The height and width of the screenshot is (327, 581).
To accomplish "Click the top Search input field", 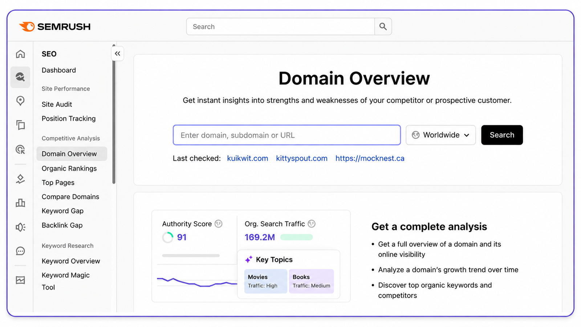I will click(280, 27).
